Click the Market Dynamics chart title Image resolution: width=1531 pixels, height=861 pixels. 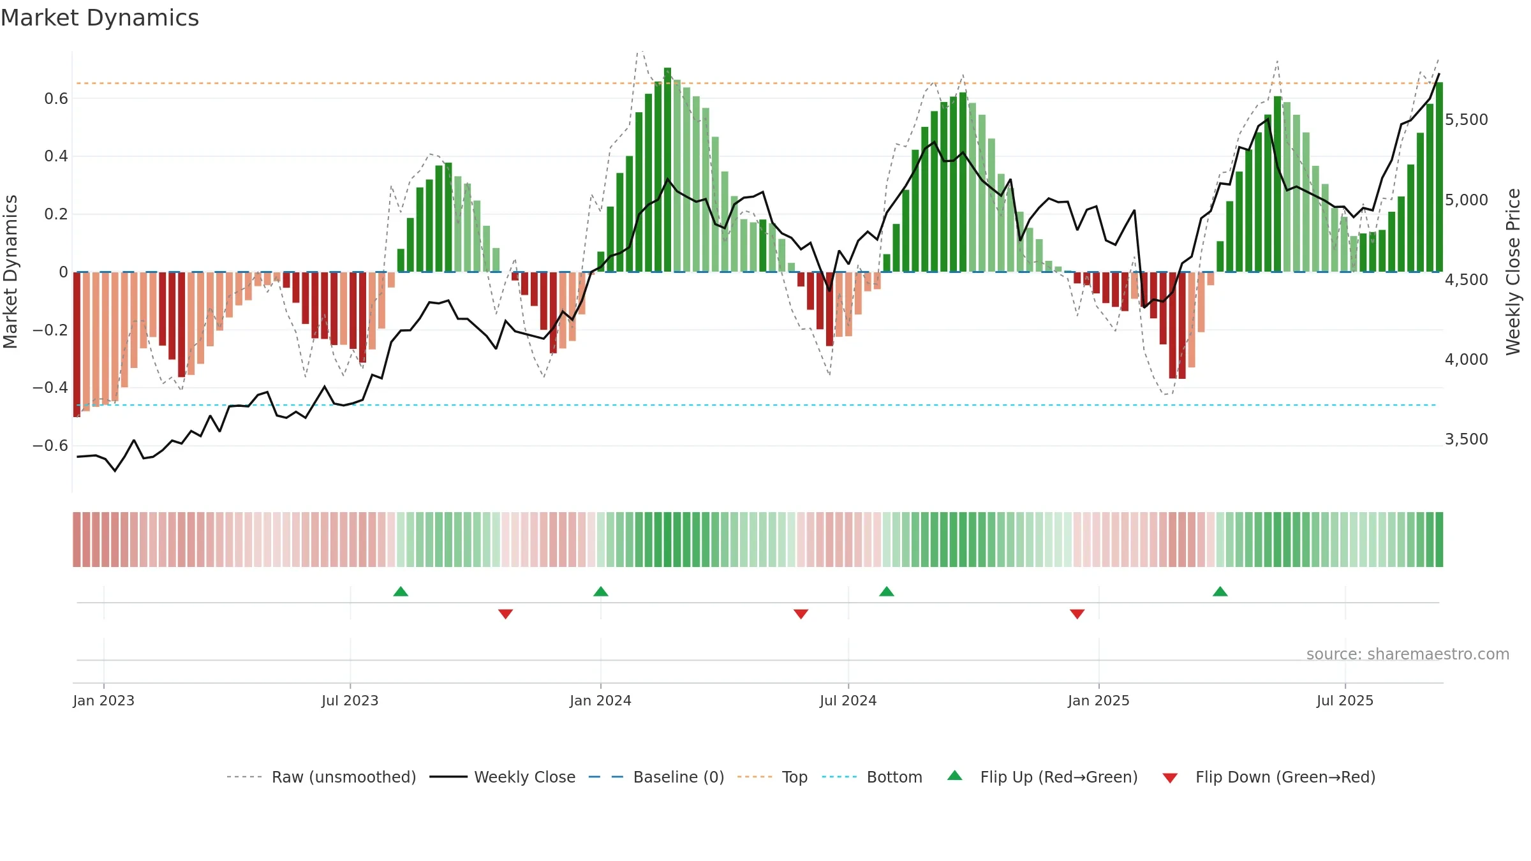100,18
